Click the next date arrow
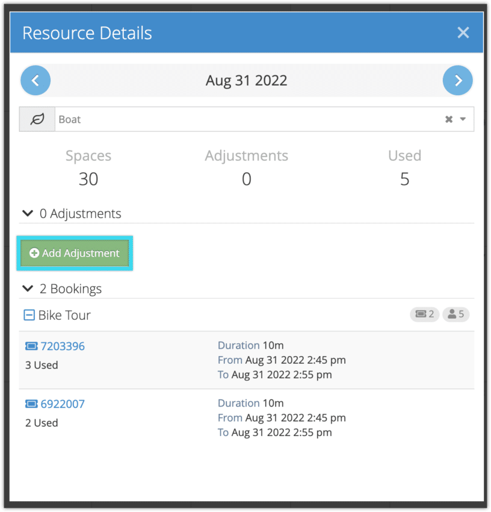 click(x=457, y=80)
